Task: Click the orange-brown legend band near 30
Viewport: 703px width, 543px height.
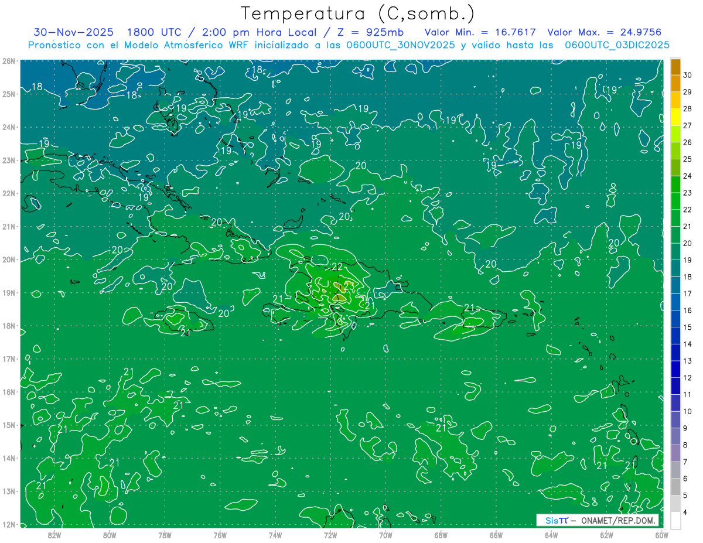Action: [x=675, y=67]
